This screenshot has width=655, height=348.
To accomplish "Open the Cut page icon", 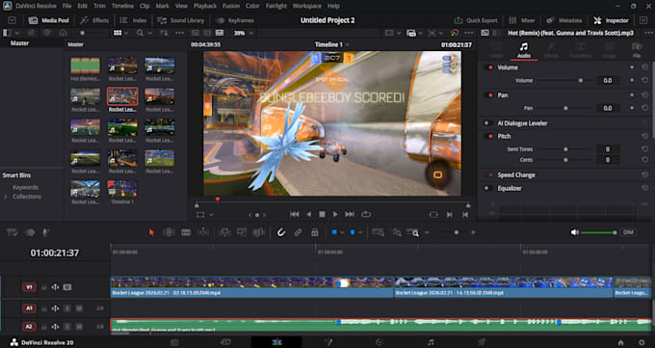I will tap(226, 342).
